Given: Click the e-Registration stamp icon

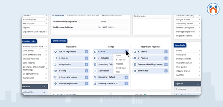Looking at the screenshot, I should coord(55,65).
